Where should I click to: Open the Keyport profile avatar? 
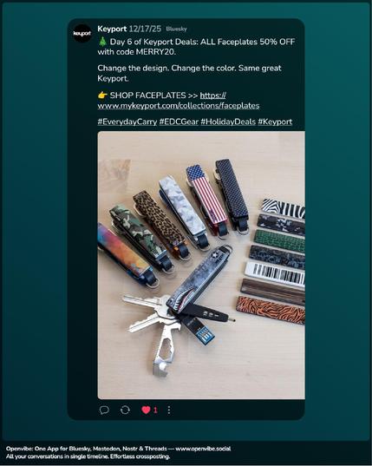[x=82, y=33]
